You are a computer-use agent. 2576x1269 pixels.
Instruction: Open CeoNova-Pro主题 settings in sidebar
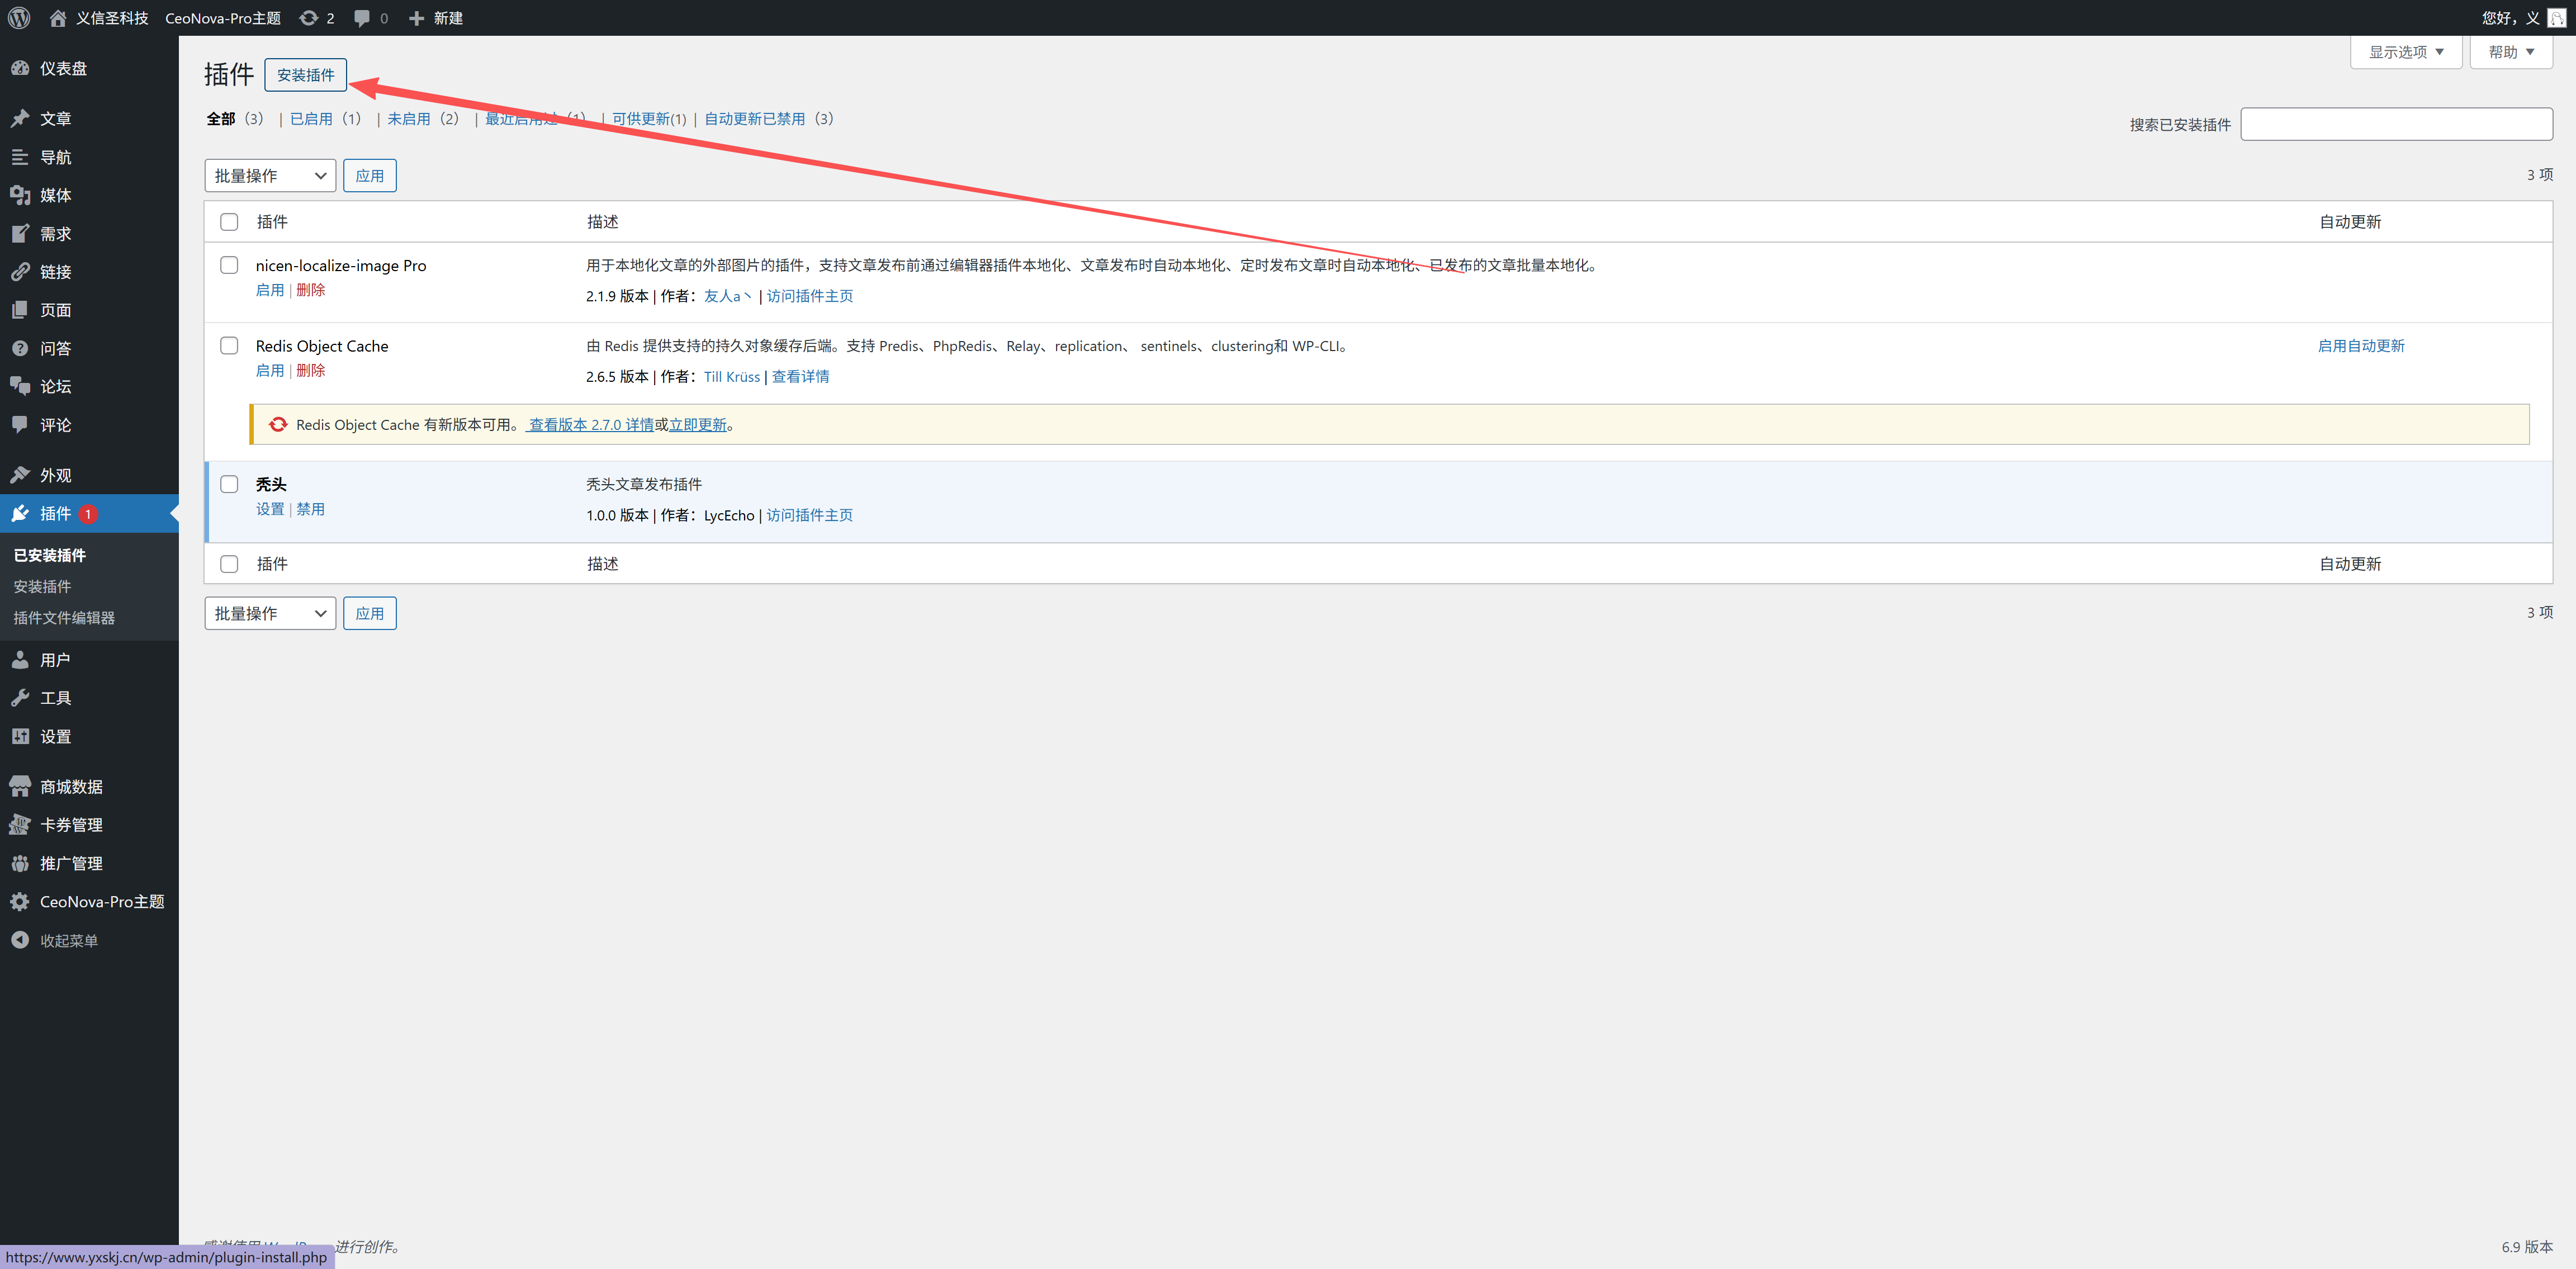pos(101,901)
